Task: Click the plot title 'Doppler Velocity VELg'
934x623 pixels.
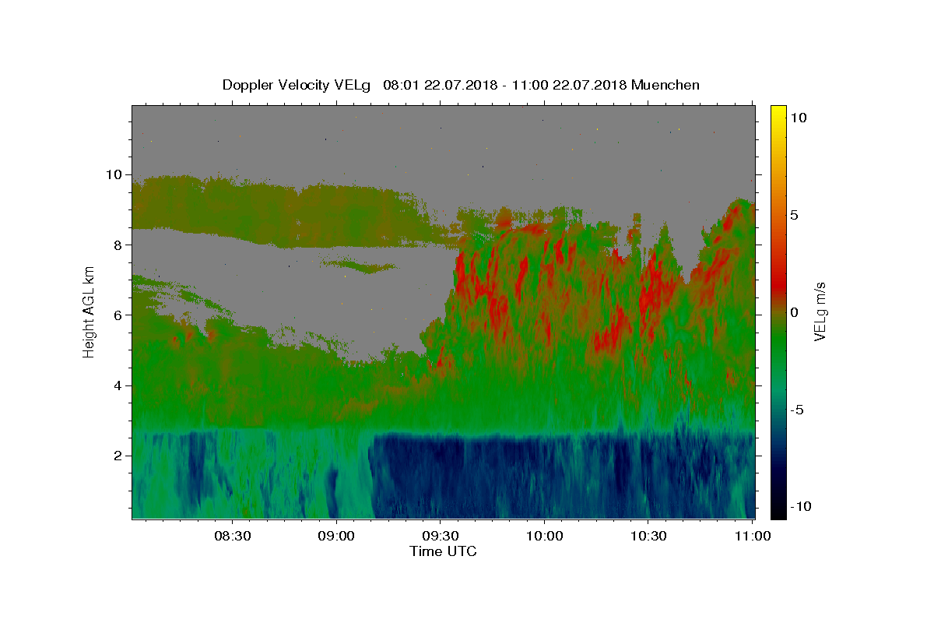Action: click(x=297, y=85)
